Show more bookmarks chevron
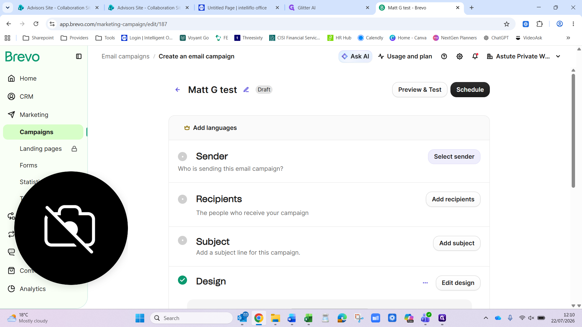The height and width of the screenshot is (327, 582). tap(568, 38)
